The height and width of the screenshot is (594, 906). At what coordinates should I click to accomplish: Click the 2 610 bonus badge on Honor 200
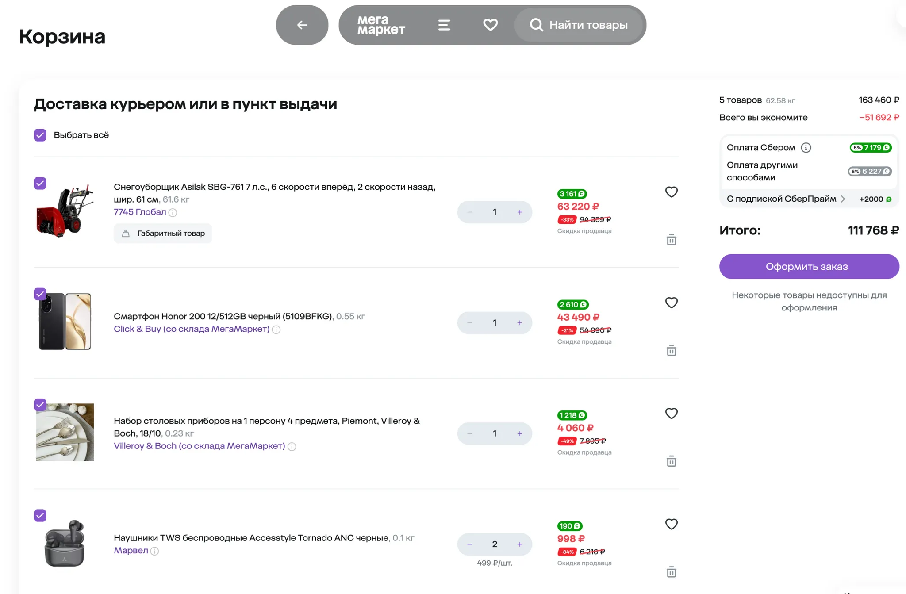point(573,304)
